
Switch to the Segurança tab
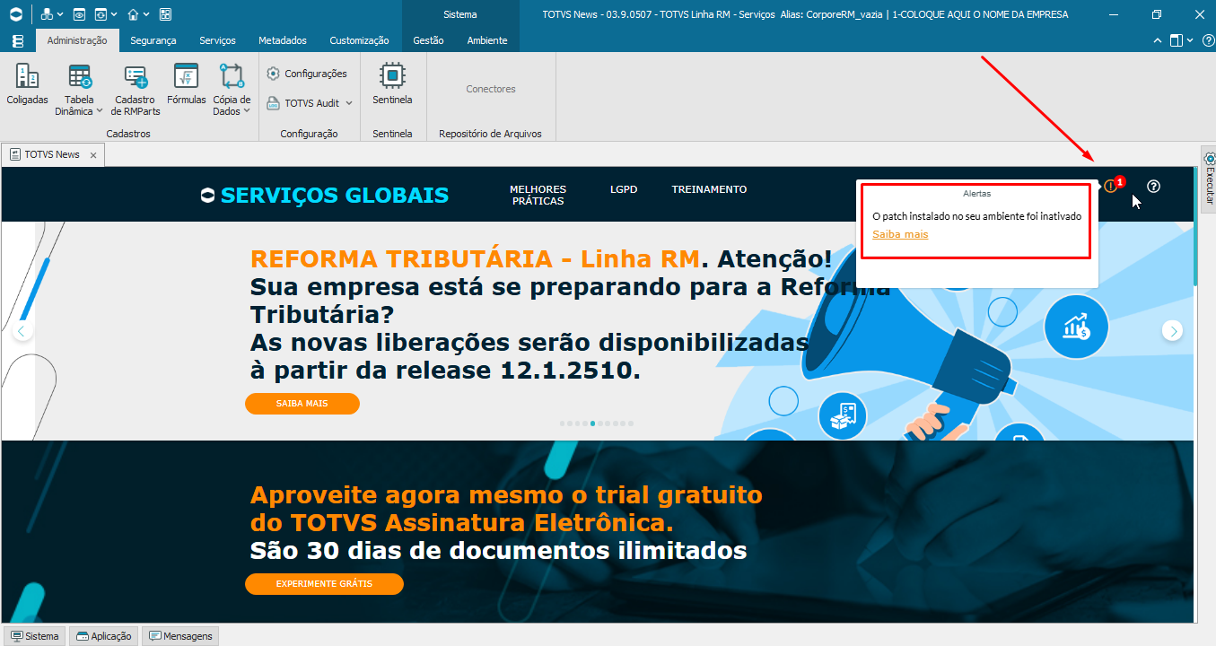pos(153,40)
